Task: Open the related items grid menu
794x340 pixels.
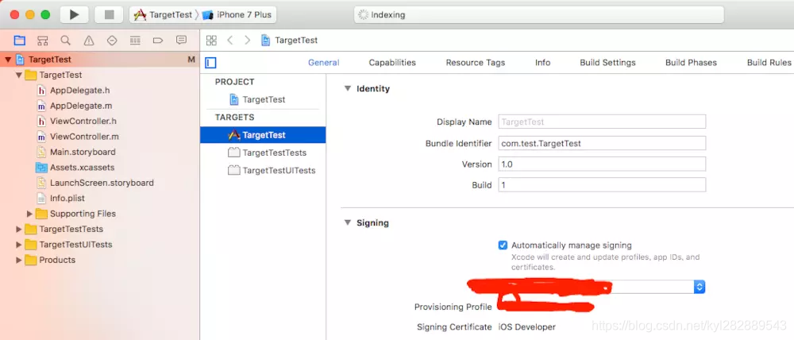Action: pos(211,41)
